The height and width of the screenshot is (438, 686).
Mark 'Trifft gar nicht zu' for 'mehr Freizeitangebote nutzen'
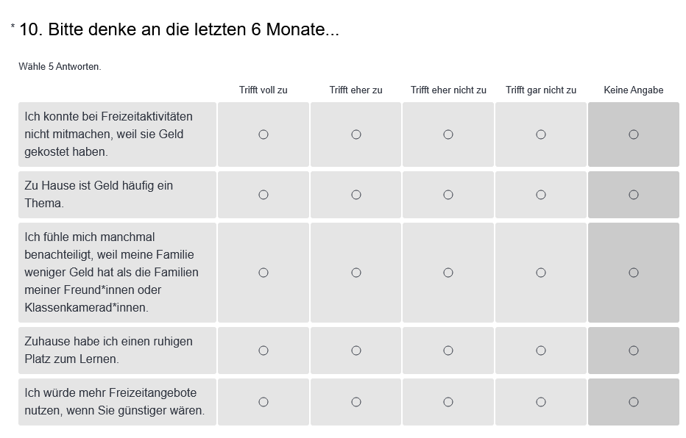(x=541, y=402)
